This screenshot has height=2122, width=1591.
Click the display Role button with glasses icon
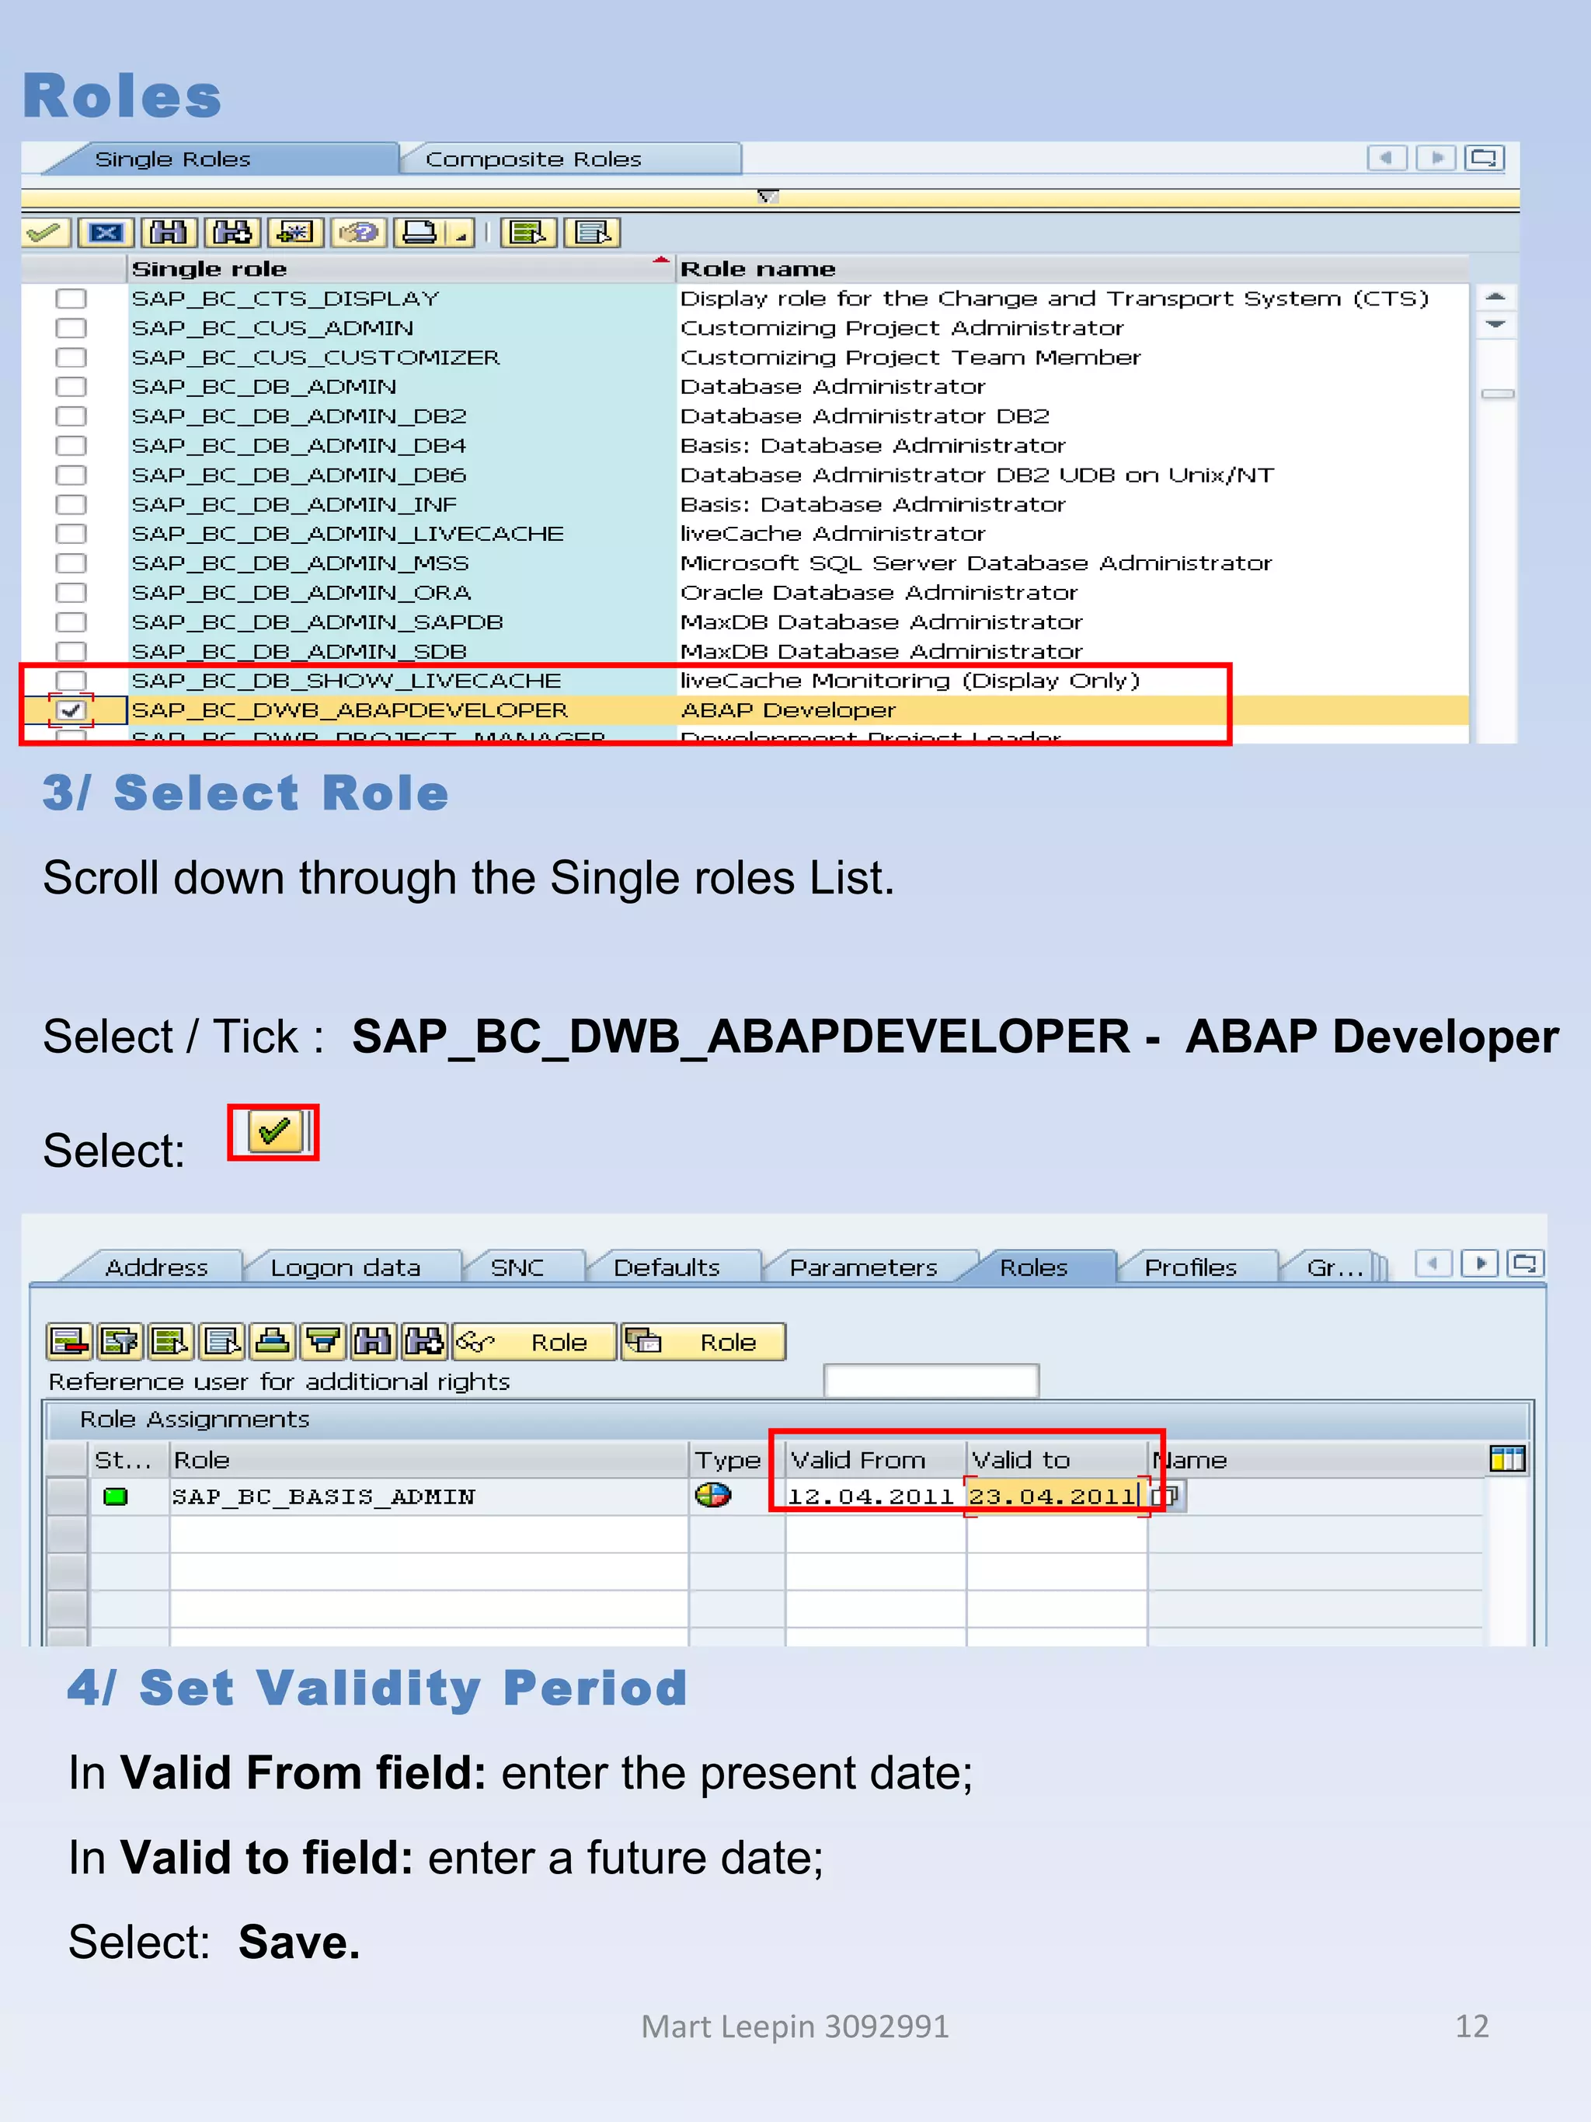coord(533,1341)
